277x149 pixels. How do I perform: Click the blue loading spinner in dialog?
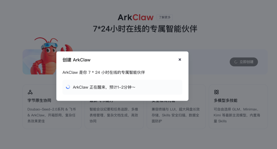tap(68, 87)
